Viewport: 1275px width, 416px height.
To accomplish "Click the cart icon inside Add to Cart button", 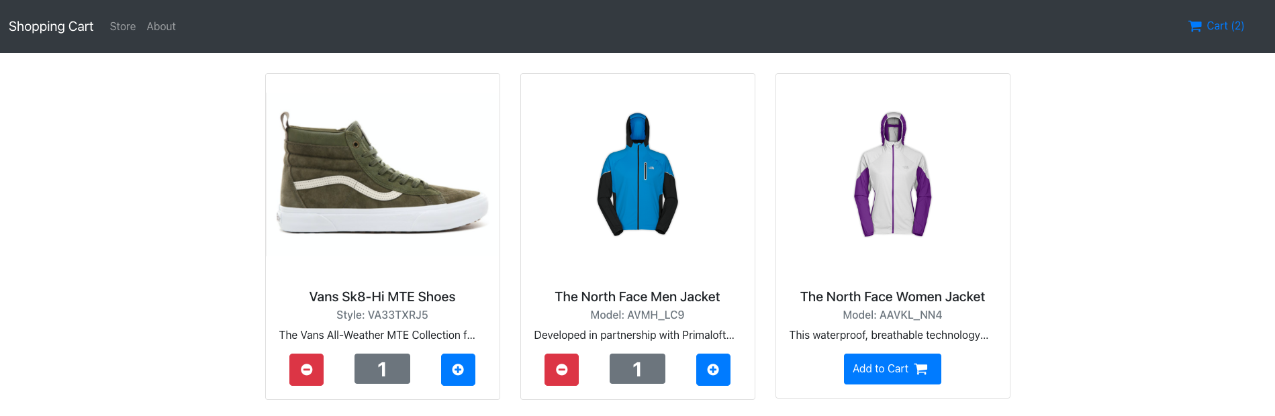I will pos(921,369).
